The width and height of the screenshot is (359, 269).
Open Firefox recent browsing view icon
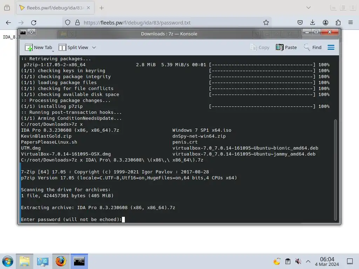7,8
